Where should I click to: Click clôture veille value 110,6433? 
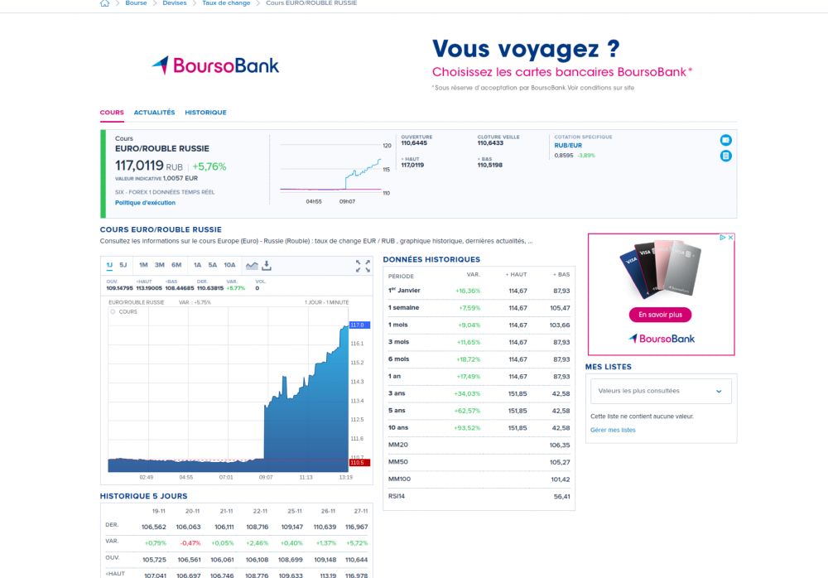tap(490, 143)
